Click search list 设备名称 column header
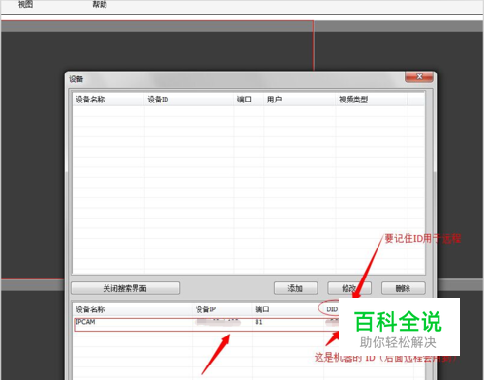The image size is (484, 380). point(133,309)
